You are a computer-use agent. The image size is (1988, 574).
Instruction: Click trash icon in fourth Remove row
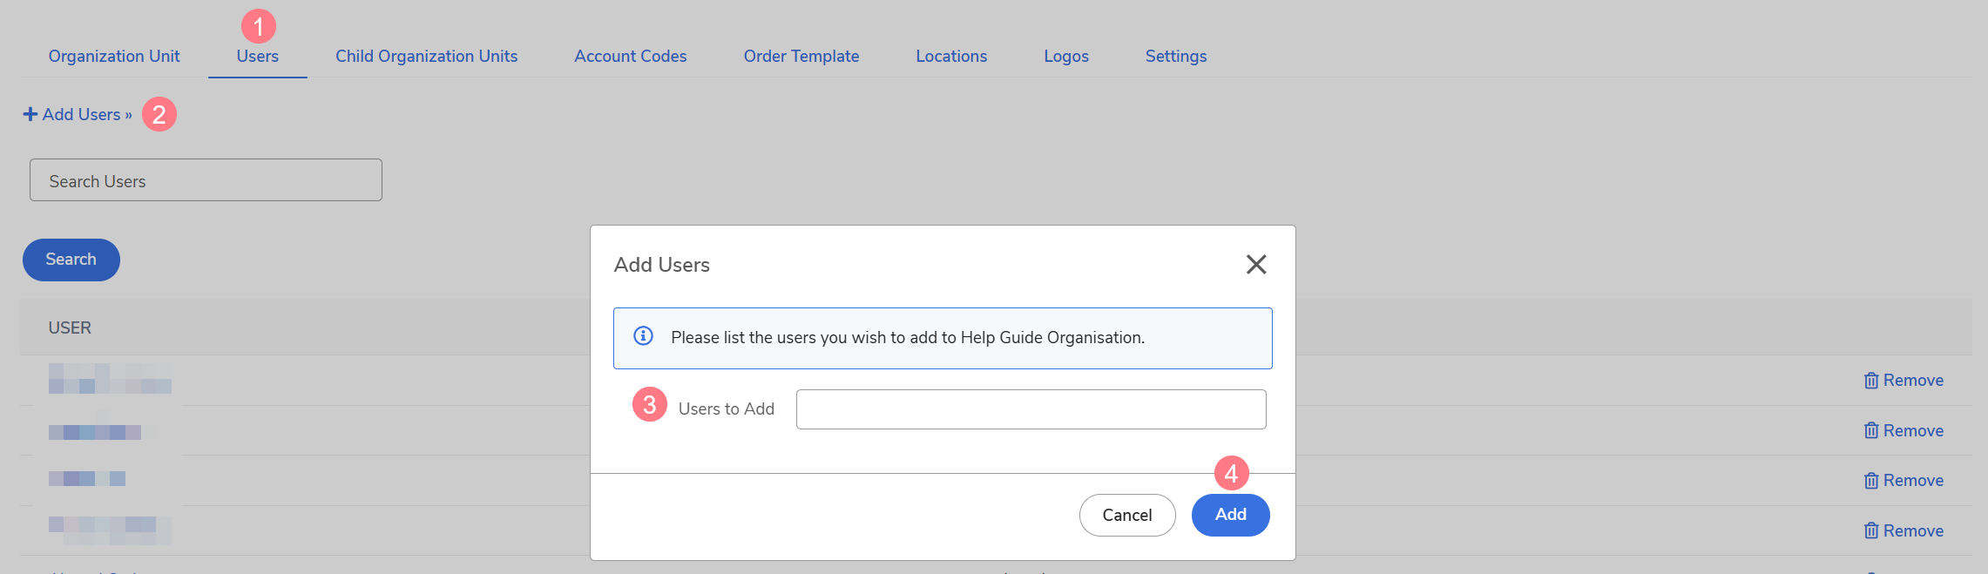click(1870, 531)
